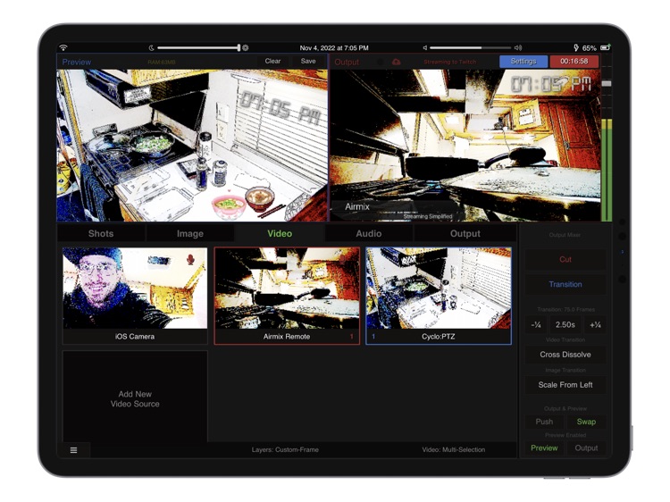The width and height of the screenshot is (670, 502).
Task: Click the red Output title label
Action: [347, 62]
